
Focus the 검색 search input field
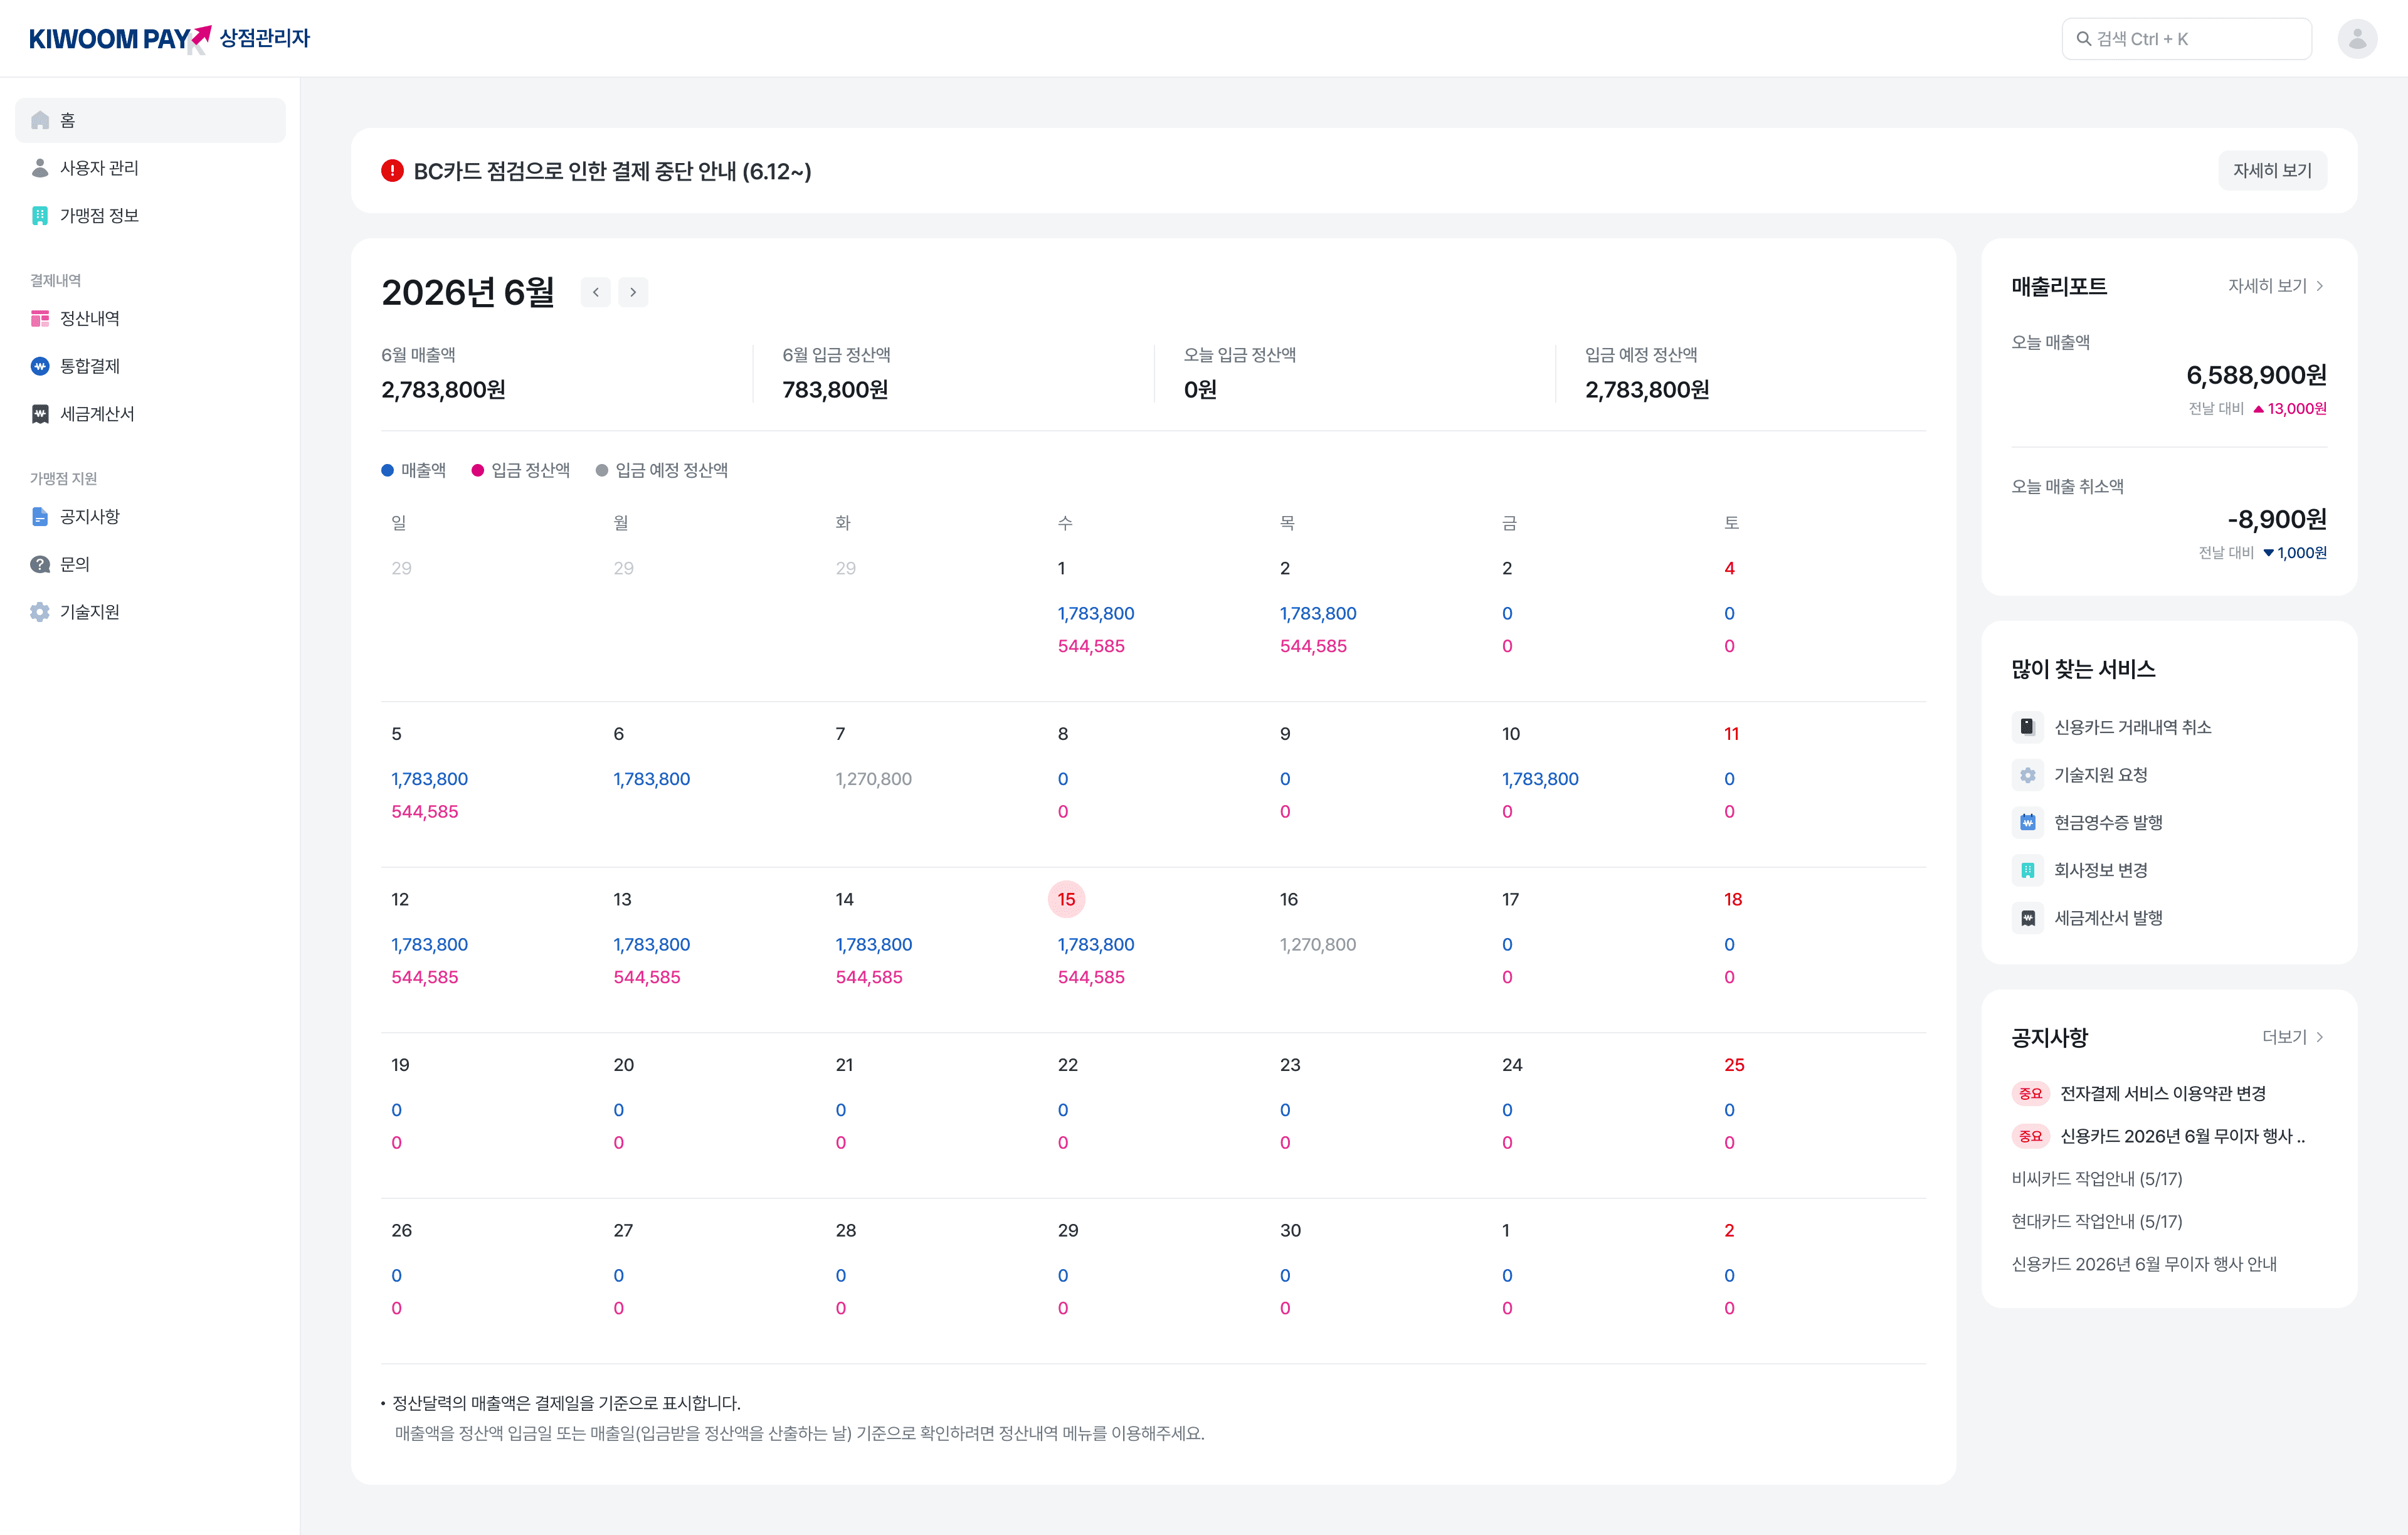pos(2186,39)
